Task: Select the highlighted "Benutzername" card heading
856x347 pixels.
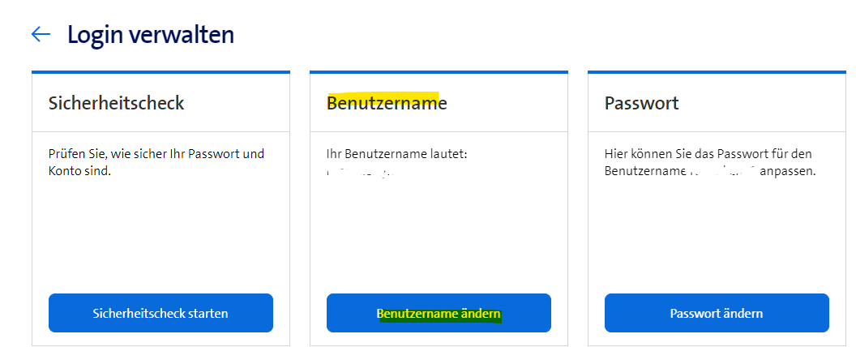Action: [387, 103]
